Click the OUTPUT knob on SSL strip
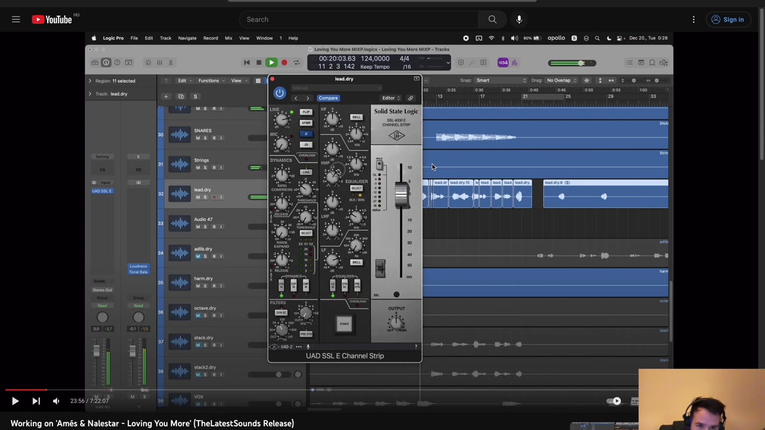 (x=396, y=323)
